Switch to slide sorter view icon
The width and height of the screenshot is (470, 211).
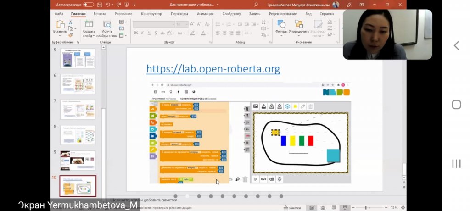coord(323,208)
